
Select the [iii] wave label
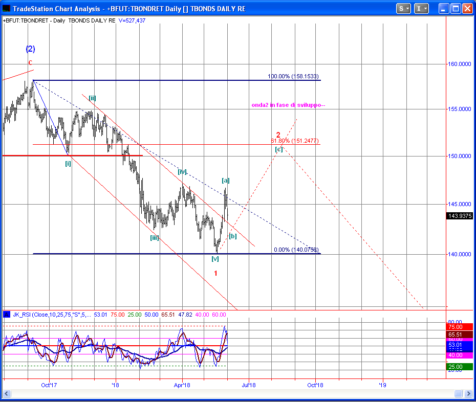pos(155,238)
